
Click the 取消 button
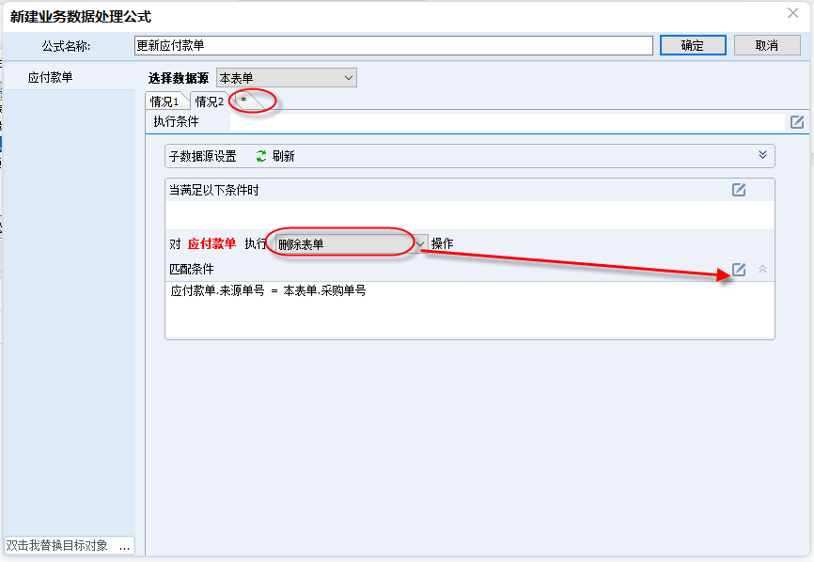[767, 45]
